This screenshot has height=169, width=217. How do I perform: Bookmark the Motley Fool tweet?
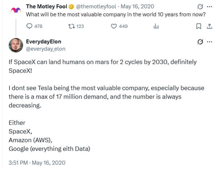[x=198, y=26]
